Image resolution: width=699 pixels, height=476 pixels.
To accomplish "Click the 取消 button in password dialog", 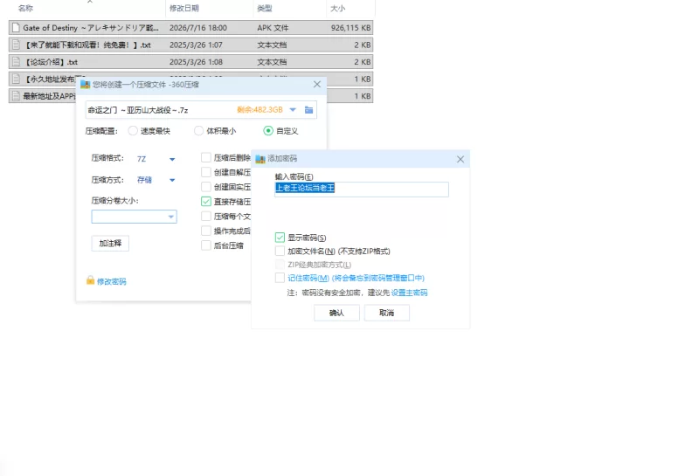I will 386,313.
